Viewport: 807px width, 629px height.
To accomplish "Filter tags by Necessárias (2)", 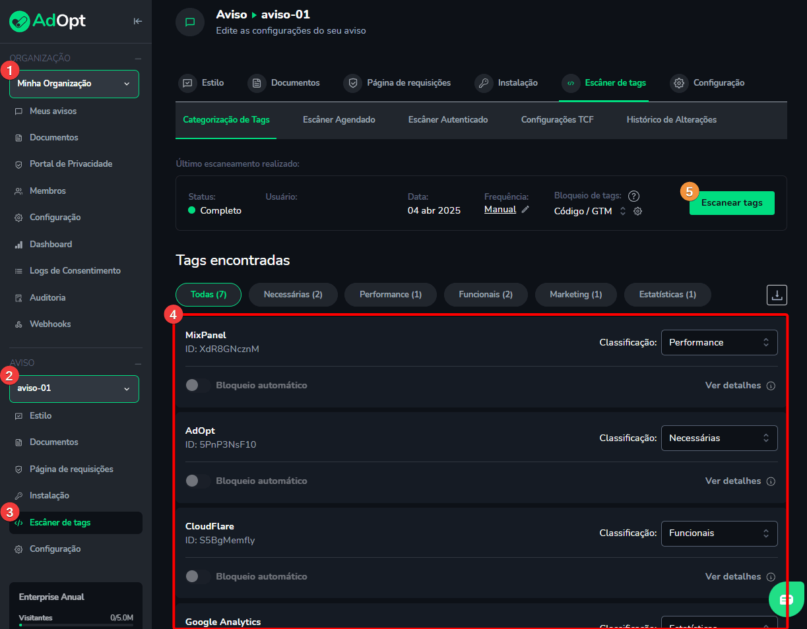I will (x=293, y=295).
